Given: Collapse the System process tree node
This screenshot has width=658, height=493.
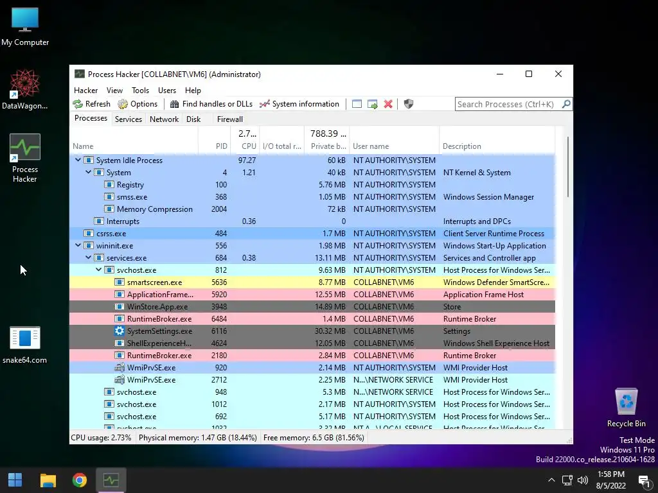Looking at the screenshot, I should click(x=88, y=172).
